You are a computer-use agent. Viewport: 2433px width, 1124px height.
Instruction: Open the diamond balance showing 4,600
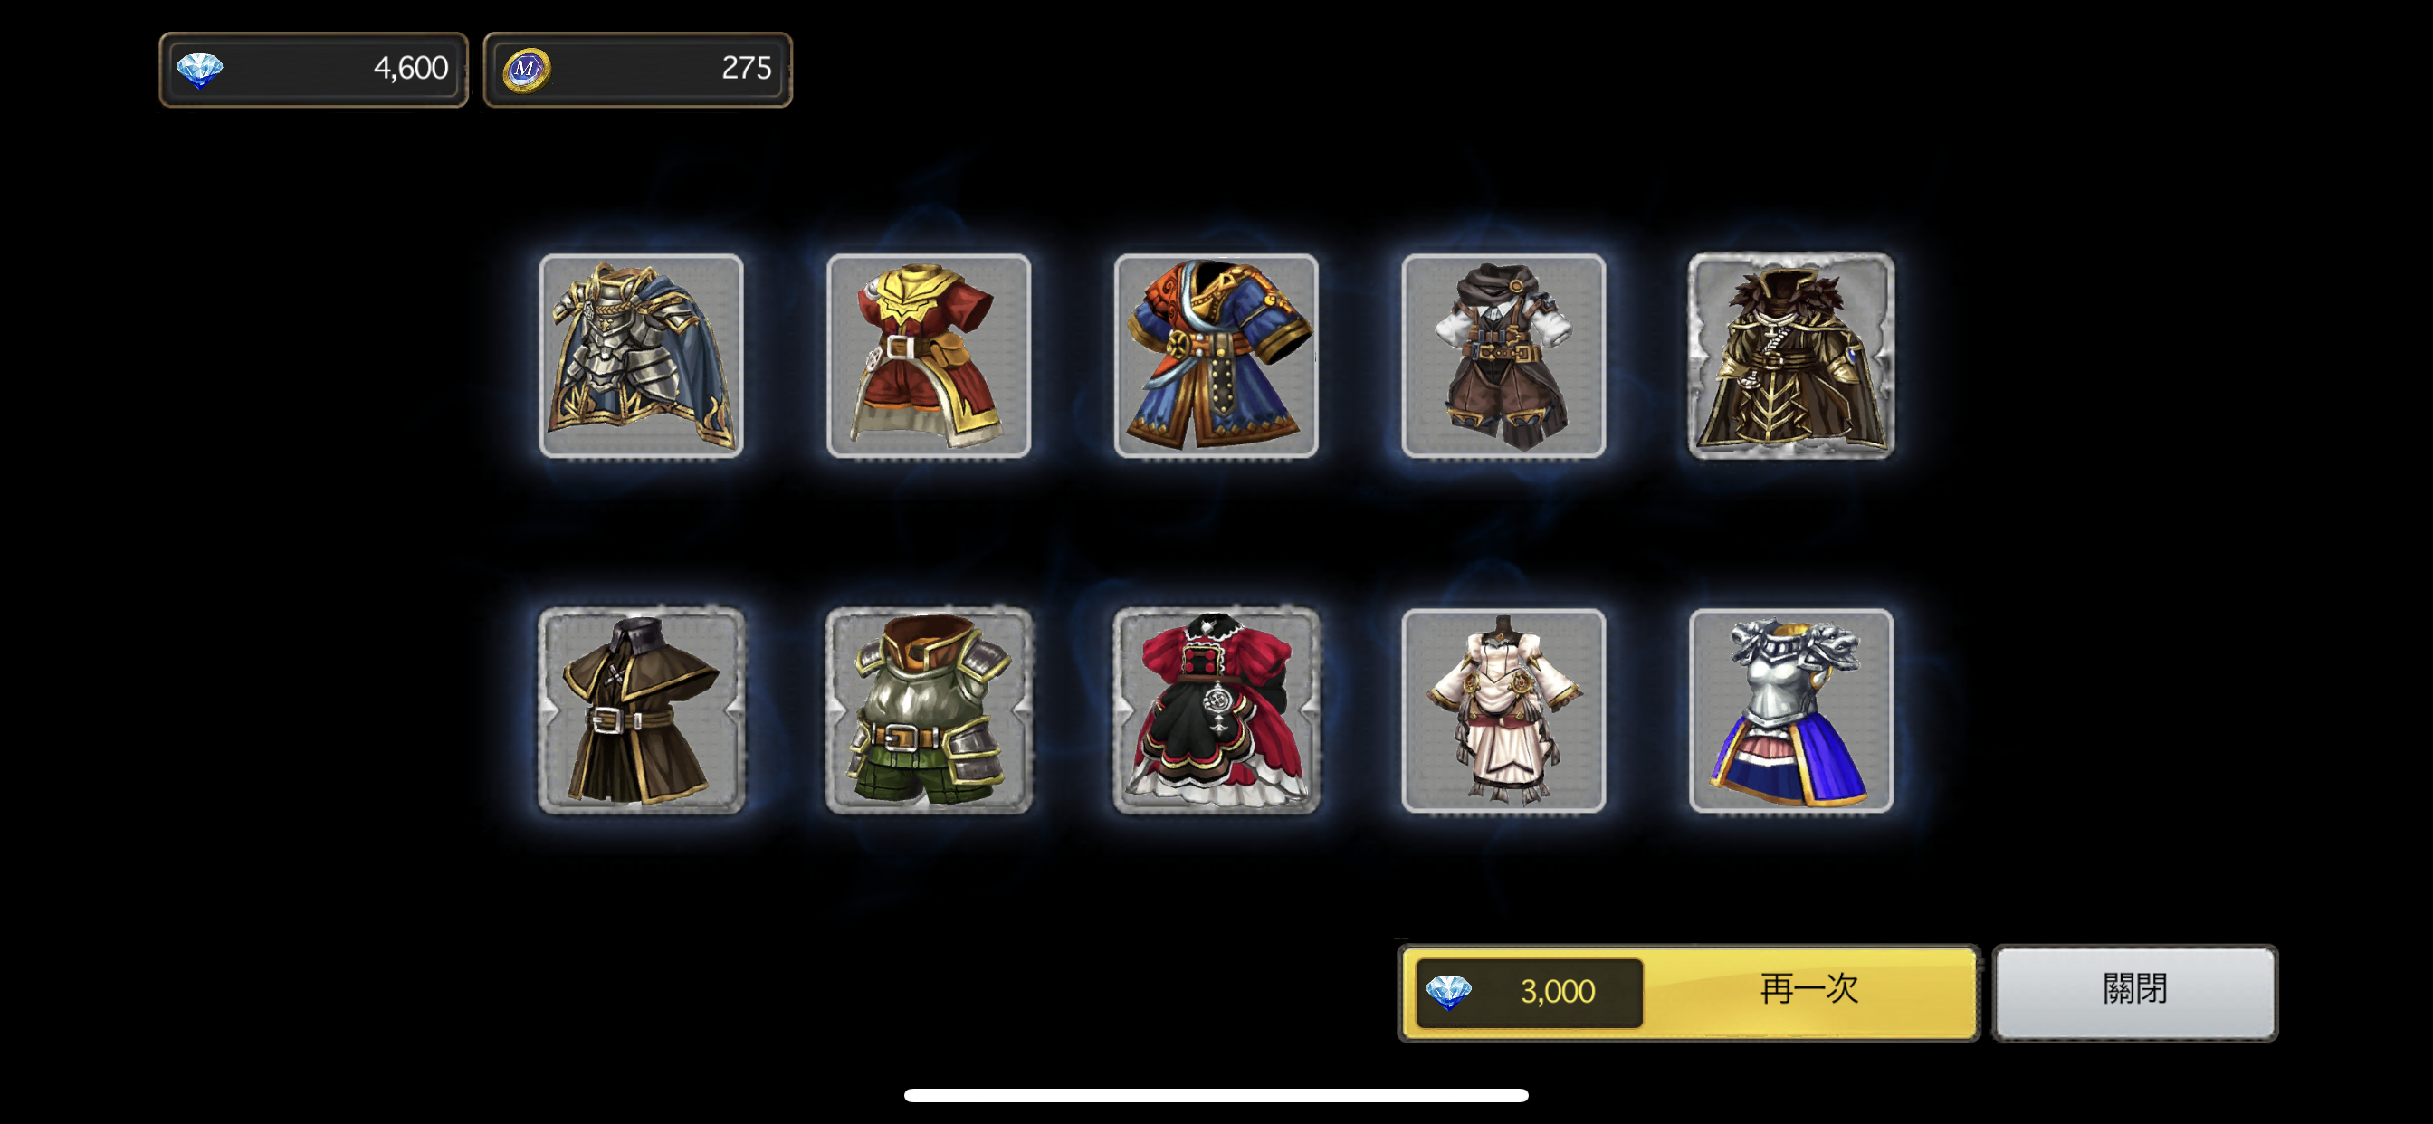313,69
